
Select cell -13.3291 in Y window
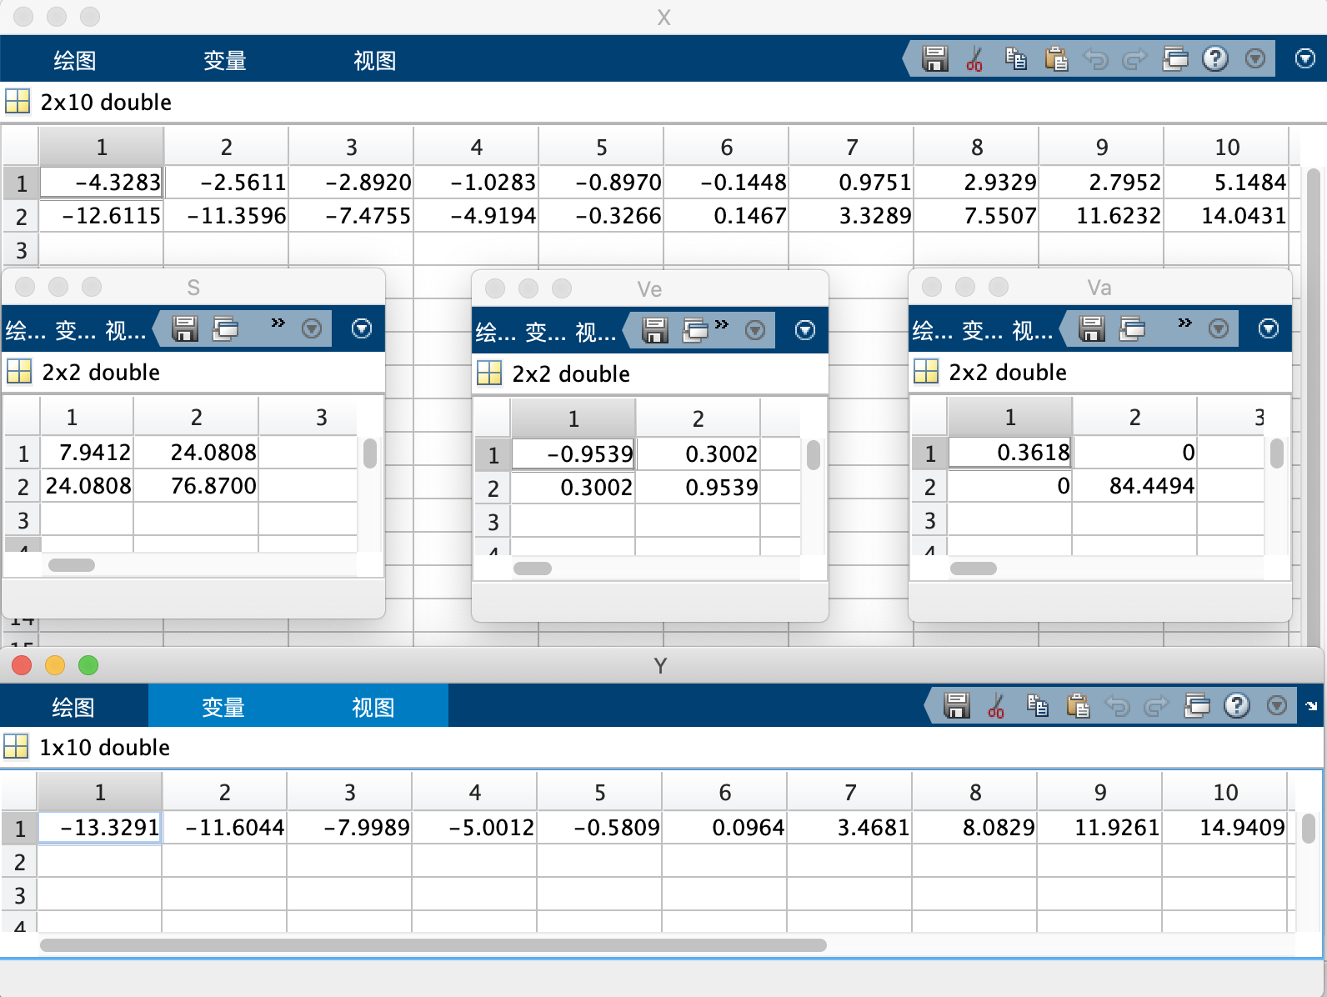[x=99, y=828]
